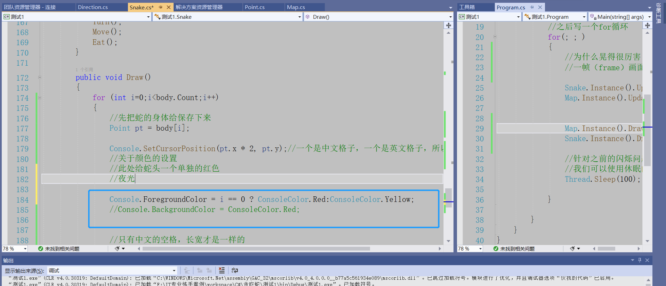Click the no-issues checkmark in Program.cs pane

coord(496,249)
